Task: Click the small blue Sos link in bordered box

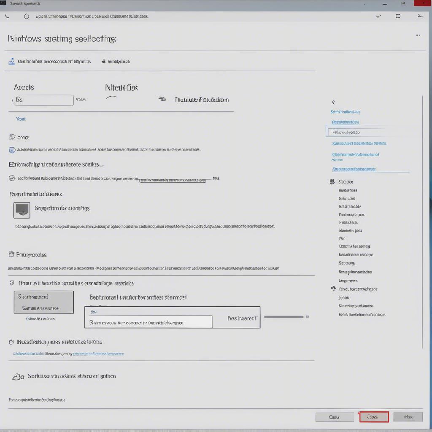Action: coord(94,312)
